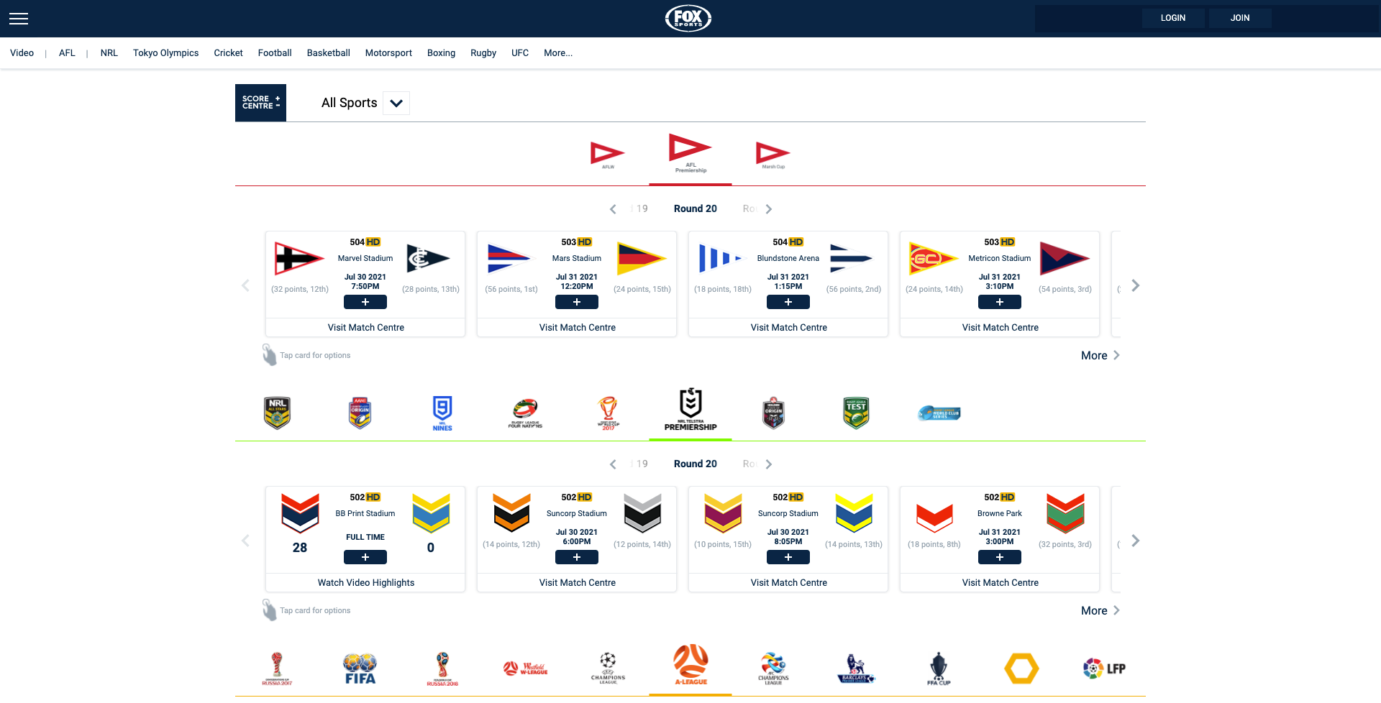This screenshot has width=1381, height=703.
Task: Select the NRL Telstra Premiership icon
Action: [x=690, y=410]
